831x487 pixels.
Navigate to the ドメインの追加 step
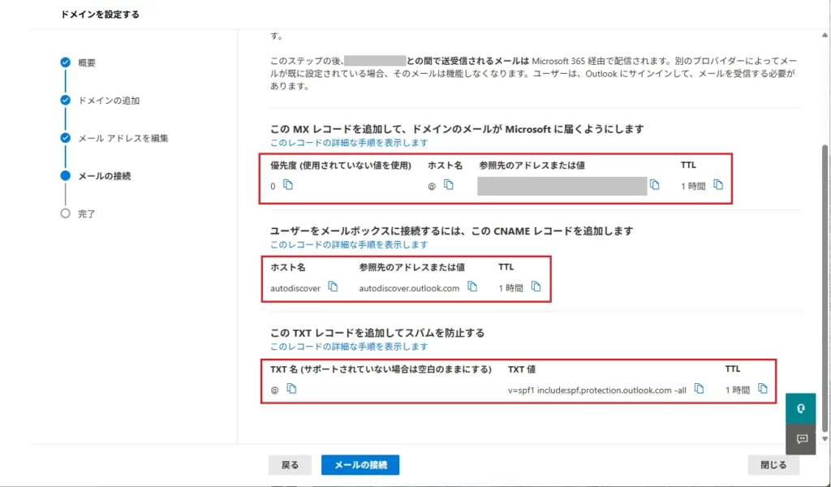[65, 101]
